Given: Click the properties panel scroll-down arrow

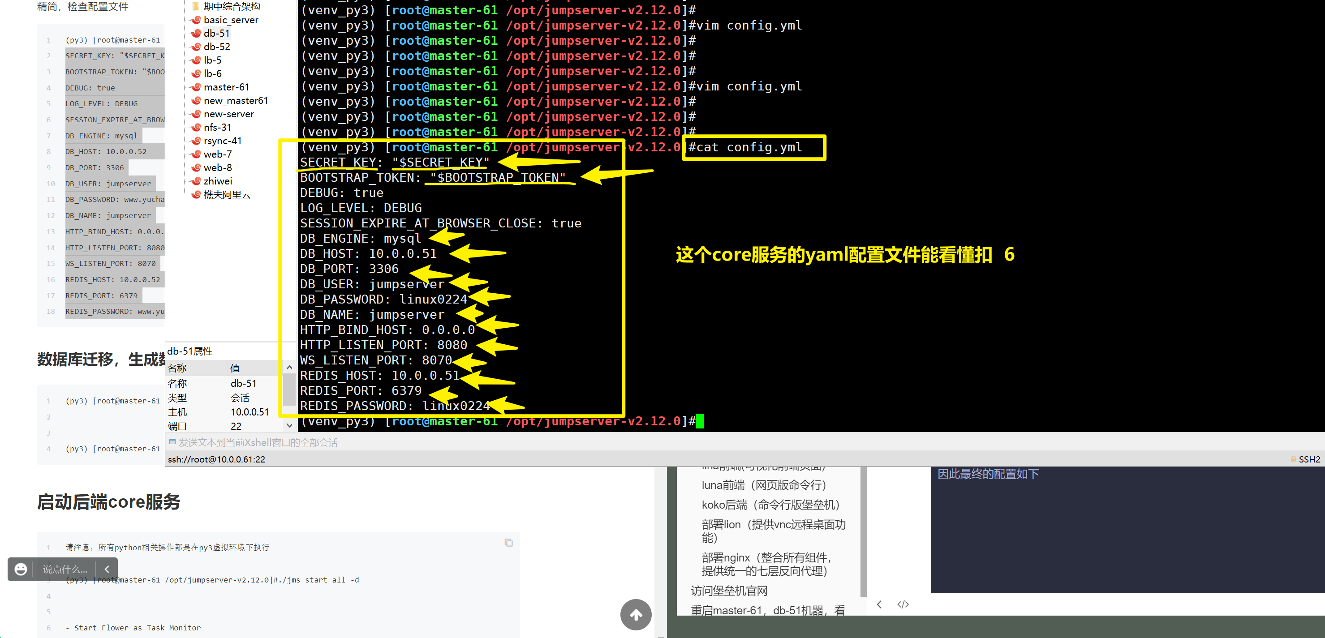Looking at the screenshot, I should 289,426.
